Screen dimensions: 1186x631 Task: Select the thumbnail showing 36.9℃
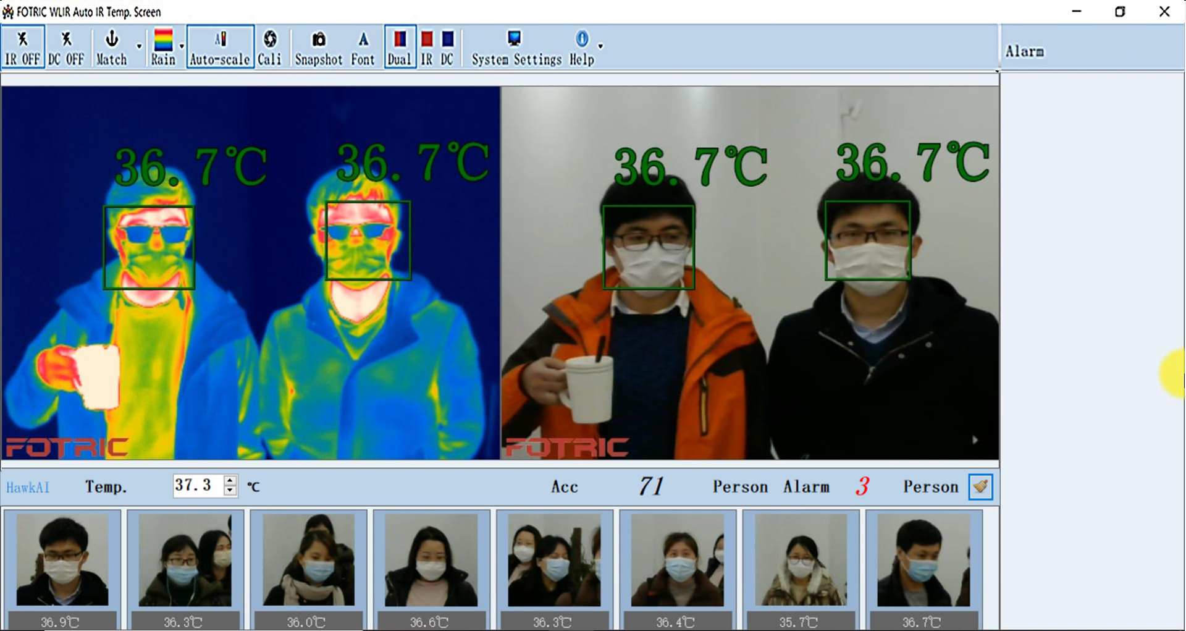[x=62, y=570]
